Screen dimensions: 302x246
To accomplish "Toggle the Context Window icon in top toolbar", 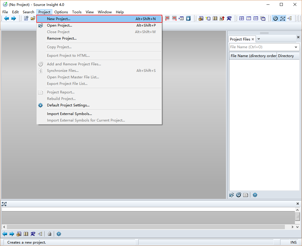I will pyautogui.click(x=282, y=19).
